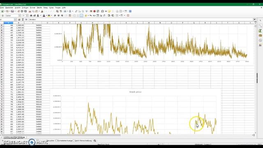Click the New document icon
The image size is (263, 148).
(x=2, y=11)
